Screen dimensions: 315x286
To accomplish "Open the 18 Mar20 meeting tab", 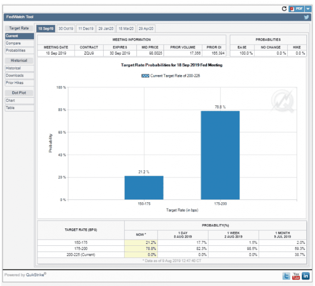I will (x=126, y=29).
